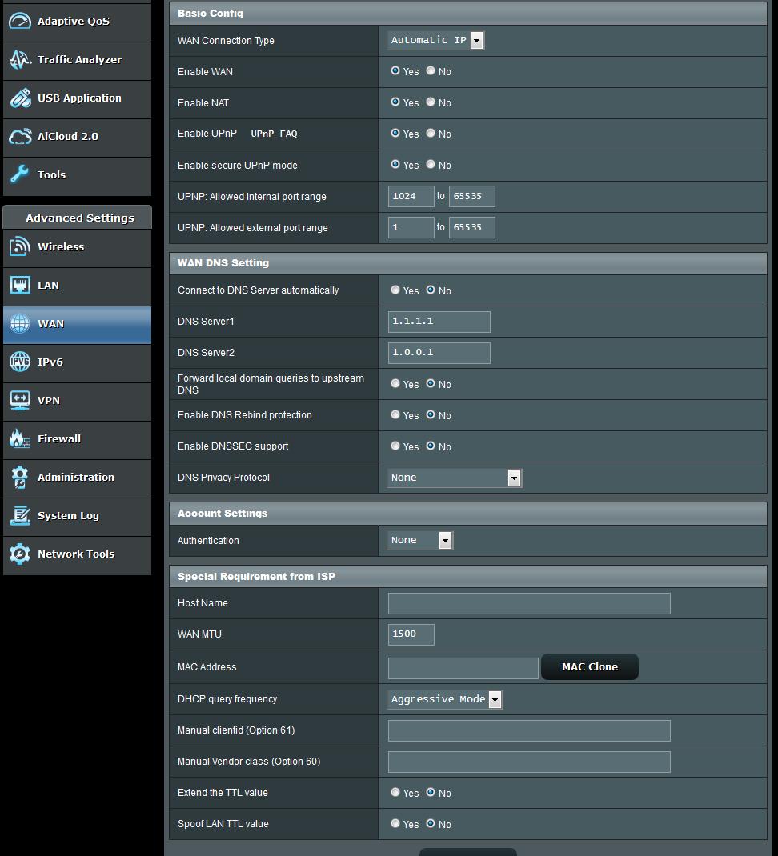The height and width of the screenshot is (856, 778).
Task: Click the WAN MTU input field
Action: (x=411, y=634)
